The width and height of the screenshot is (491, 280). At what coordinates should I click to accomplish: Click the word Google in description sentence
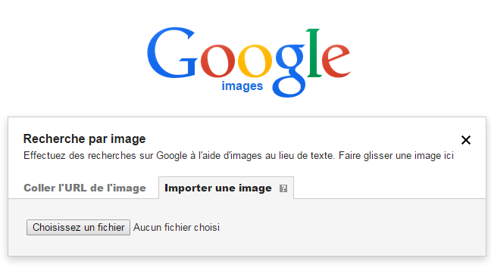(x=171, y=155)
